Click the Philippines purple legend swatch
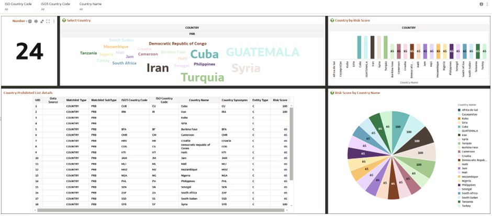The width and height of the screenshot is (492, 216). pyautogui.click(x=459, y=185)
